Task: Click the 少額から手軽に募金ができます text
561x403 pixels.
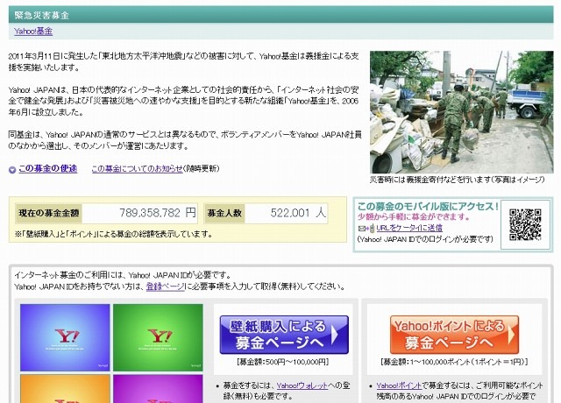Action: click(414, 216)
